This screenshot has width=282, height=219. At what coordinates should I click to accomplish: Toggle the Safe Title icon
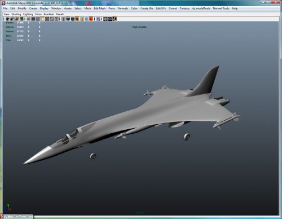pos(56,19)
